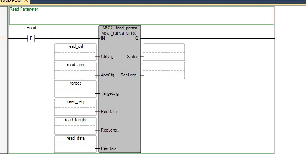Click the Read label above the contact
The image size is (306, 154).
[x=31, y=28]
